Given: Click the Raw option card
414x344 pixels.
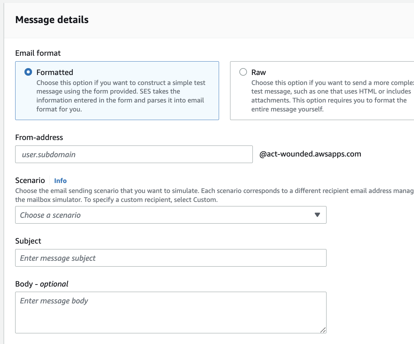Looking at the screenshot, I should tap(320, 90).
